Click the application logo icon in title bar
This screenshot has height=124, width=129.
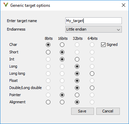click(x=6, y=5)
